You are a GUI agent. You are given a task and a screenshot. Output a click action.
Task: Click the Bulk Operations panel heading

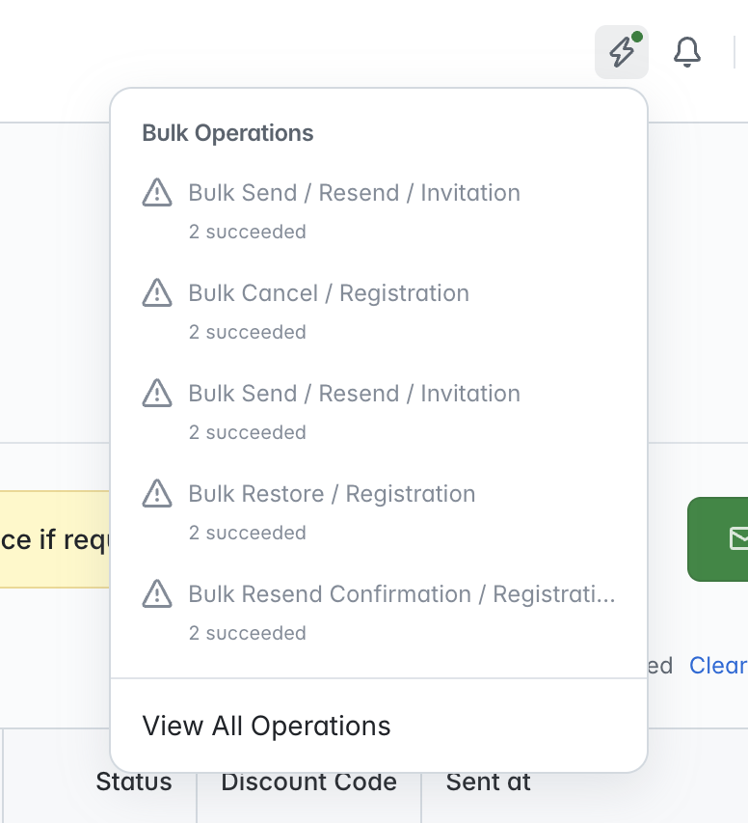click(x=227, y=133)
